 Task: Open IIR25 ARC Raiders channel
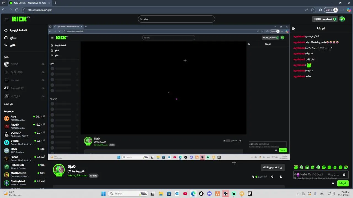tap(24, 150)
